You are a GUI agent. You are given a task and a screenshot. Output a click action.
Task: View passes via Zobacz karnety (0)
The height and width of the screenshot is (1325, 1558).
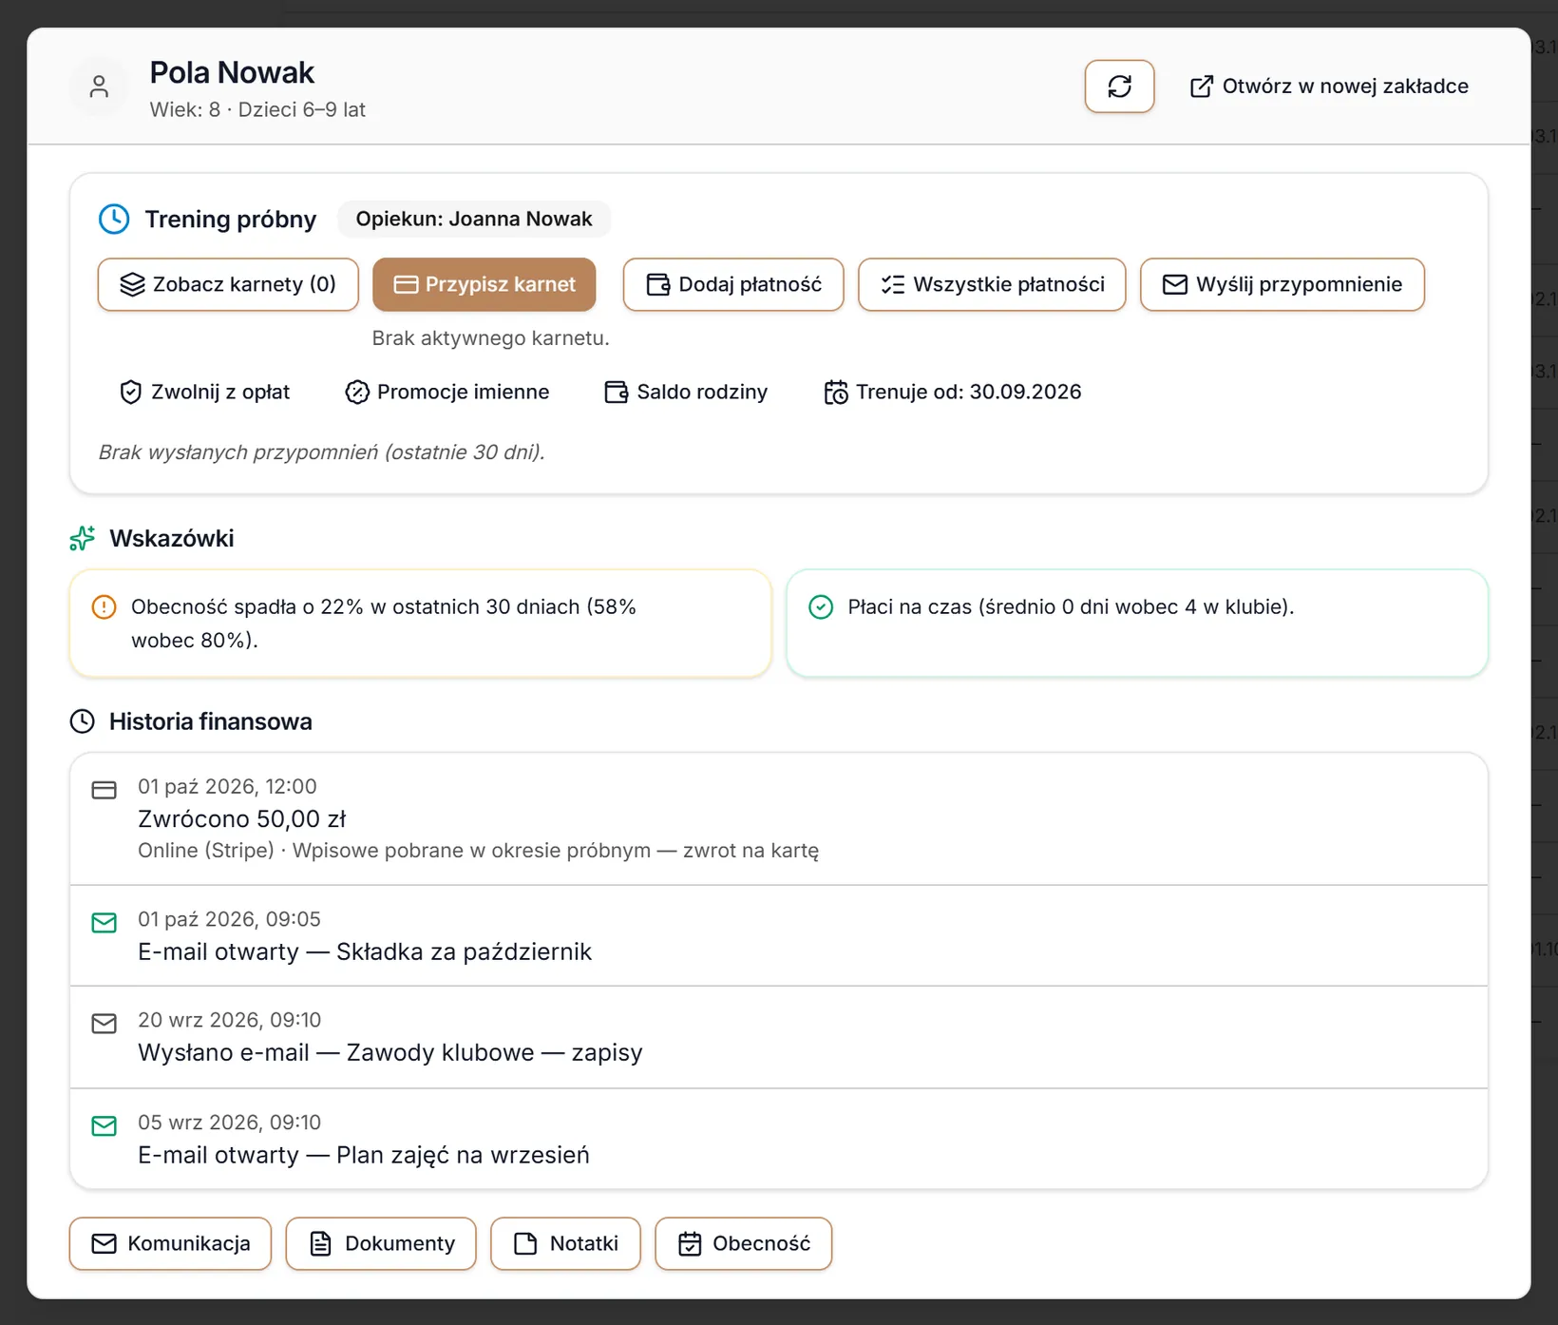click(x=228, y=284)
